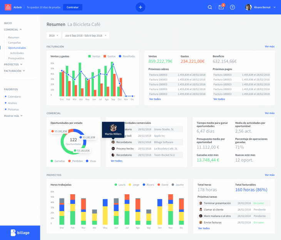The height and width of the screenshot is (240, 281).
Task: Click avatar next to Billage Software Recordatorio
Action: coord(113,142)
